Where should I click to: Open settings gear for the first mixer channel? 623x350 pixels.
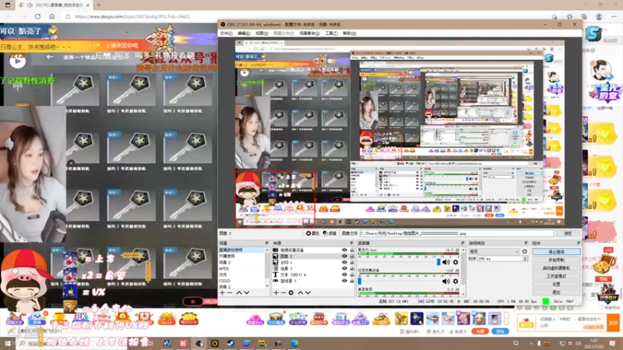point(456,262)
